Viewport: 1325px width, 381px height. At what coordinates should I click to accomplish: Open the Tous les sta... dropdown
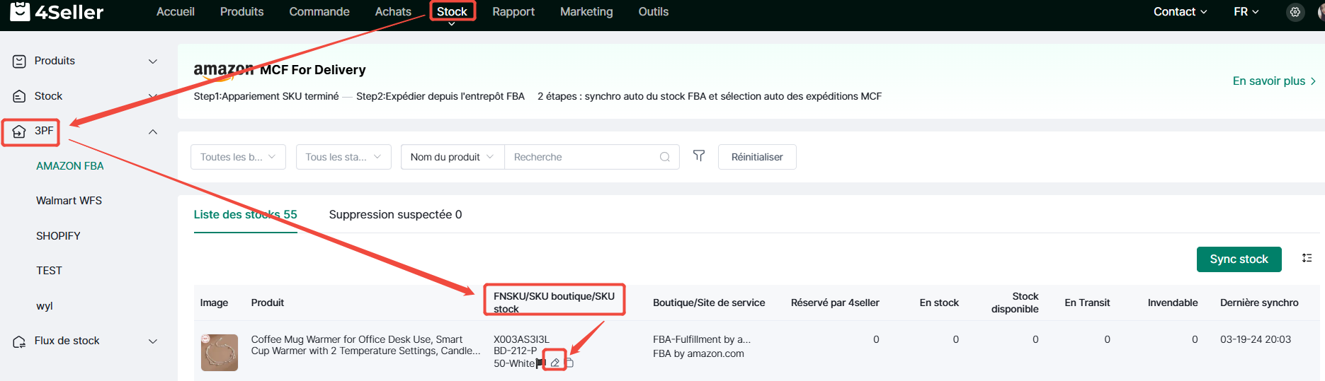tap(343, 157)
